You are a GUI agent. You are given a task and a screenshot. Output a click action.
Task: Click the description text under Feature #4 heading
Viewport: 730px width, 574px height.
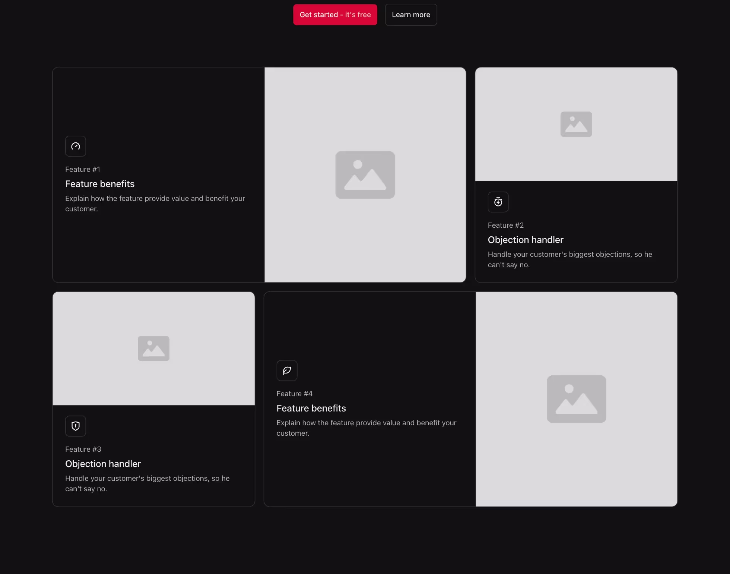(x=366, y=428)
